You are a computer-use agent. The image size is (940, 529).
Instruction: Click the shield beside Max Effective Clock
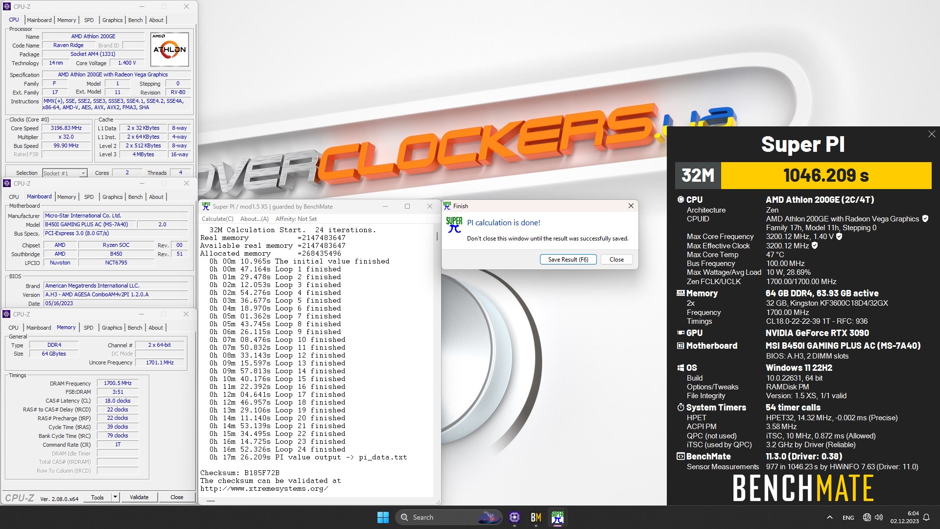pyautogui.click(x=815, y=245)
